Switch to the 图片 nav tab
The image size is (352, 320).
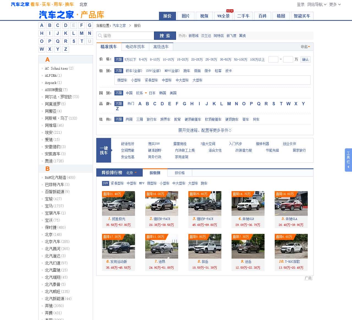point(186,16)
